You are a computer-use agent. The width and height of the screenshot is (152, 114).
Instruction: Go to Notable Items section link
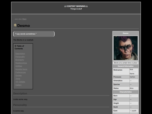(x=21, y=69)
